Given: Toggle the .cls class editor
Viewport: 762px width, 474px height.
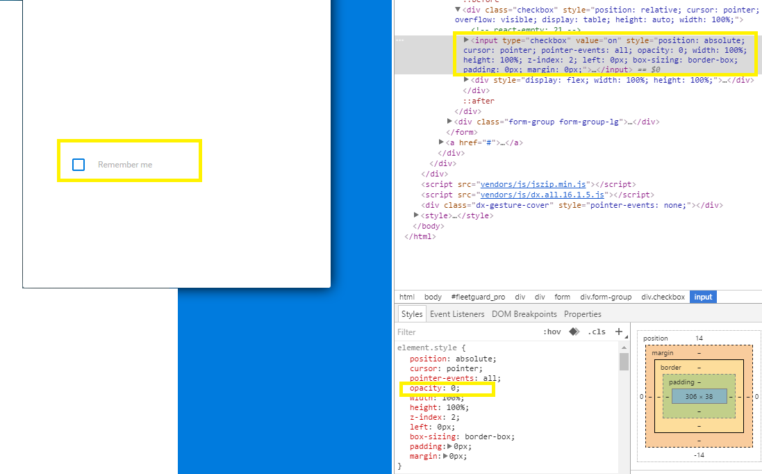Looking at the screenshot, I should [597, 332].
